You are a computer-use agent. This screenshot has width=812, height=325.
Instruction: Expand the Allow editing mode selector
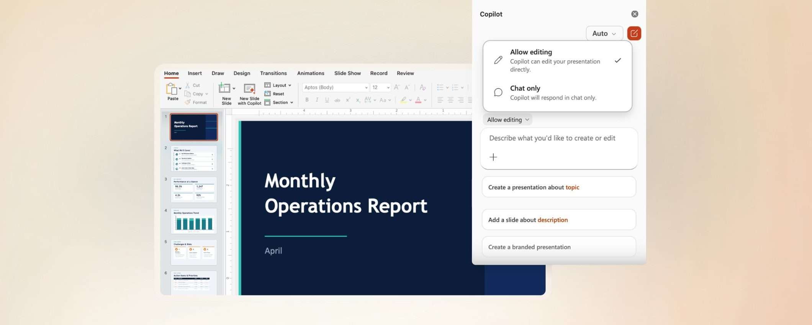coord(508,120)
